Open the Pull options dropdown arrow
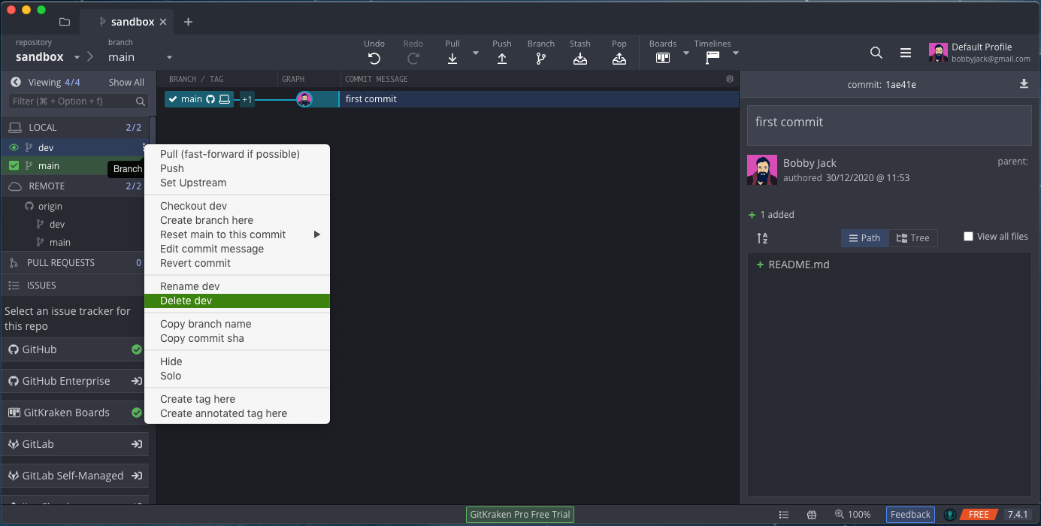 [x=477, y=53]
